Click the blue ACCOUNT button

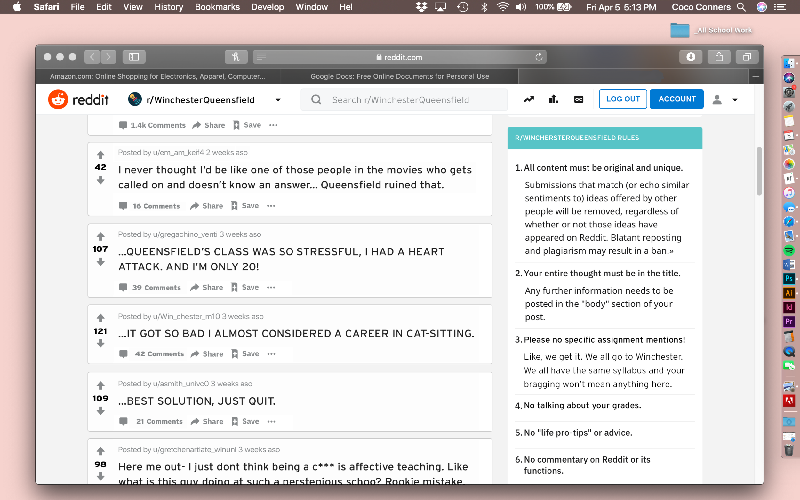pyautogui.click(x=677, y=99)
